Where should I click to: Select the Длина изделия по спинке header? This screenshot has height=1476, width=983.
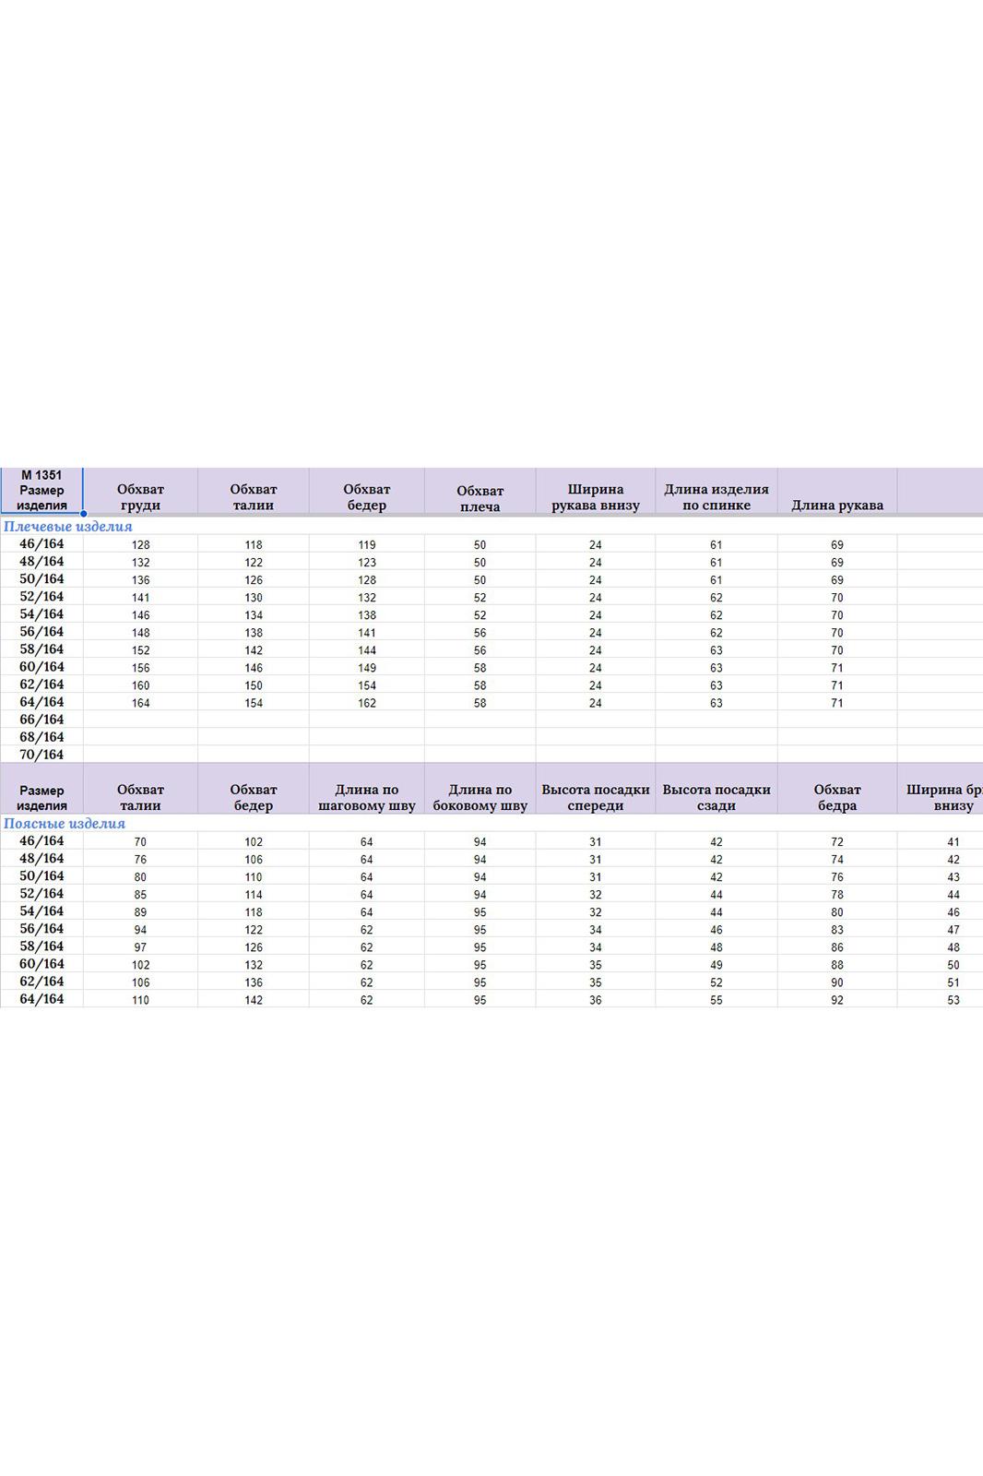tap(717, 497)
